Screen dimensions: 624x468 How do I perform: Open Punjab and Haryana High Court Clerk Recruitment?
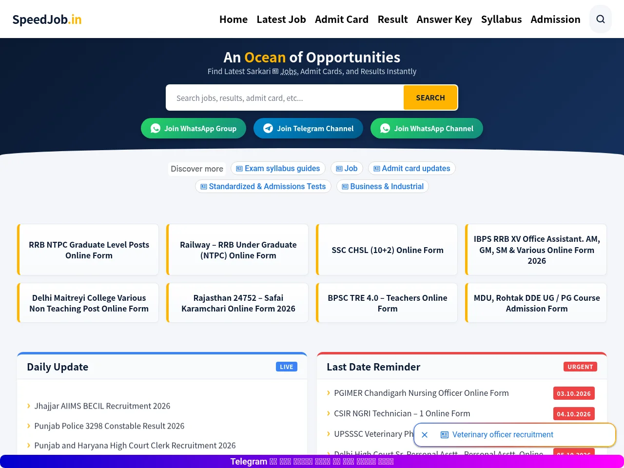coord(135,446)
